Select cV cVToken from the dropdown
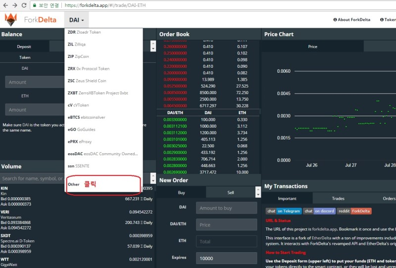The width and height of the screenshot is (396, 268). tap(103, 105)
